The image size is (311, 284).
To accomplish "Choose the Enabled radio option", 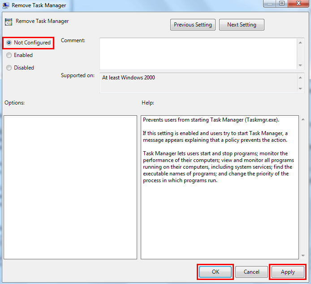I will point(9,55).
